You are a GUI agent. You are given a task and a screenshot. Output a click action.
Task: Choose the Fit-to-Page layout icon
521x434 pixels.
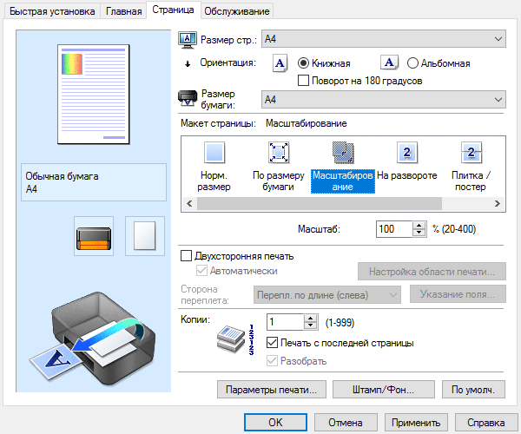(279, 153)
